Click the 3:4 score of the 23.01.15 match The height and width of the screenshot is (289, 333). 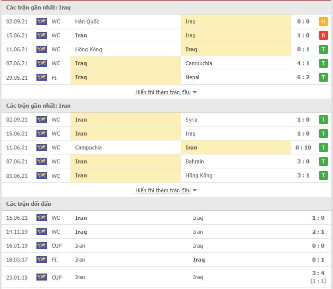coord(318,273)
